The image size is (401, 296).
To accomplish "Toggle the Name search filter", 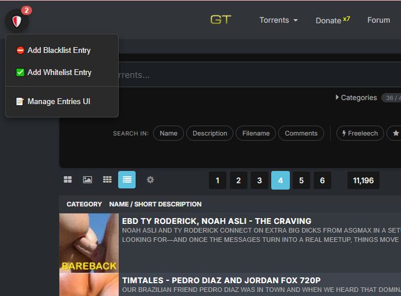I will 168,133.
